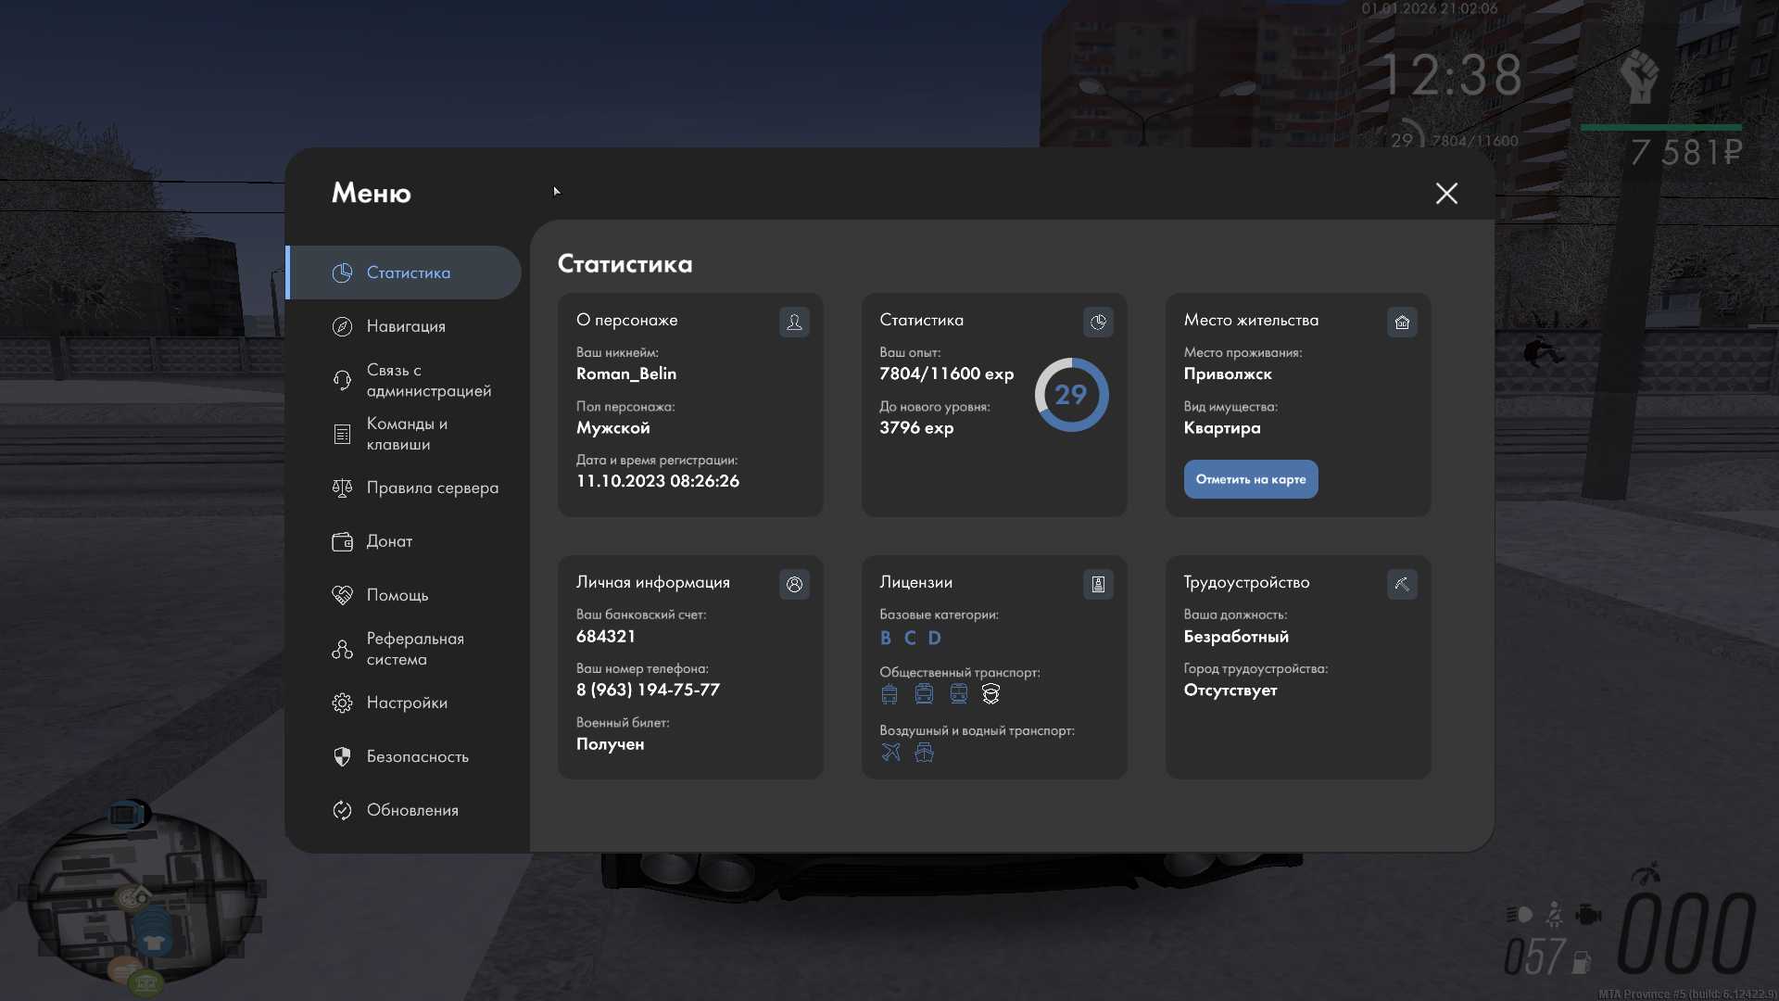
Task: Open the Навигация menu section
Action: tap(406, 326)
